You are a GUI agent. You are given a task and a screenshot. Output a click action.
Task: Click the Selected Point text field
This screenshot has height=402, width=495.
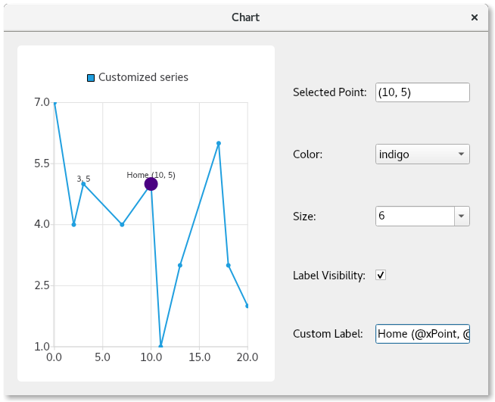pos(422,92)
